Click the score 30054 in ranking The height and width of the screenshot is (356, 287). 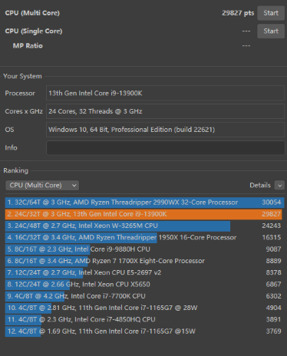[x=272, y=203]
